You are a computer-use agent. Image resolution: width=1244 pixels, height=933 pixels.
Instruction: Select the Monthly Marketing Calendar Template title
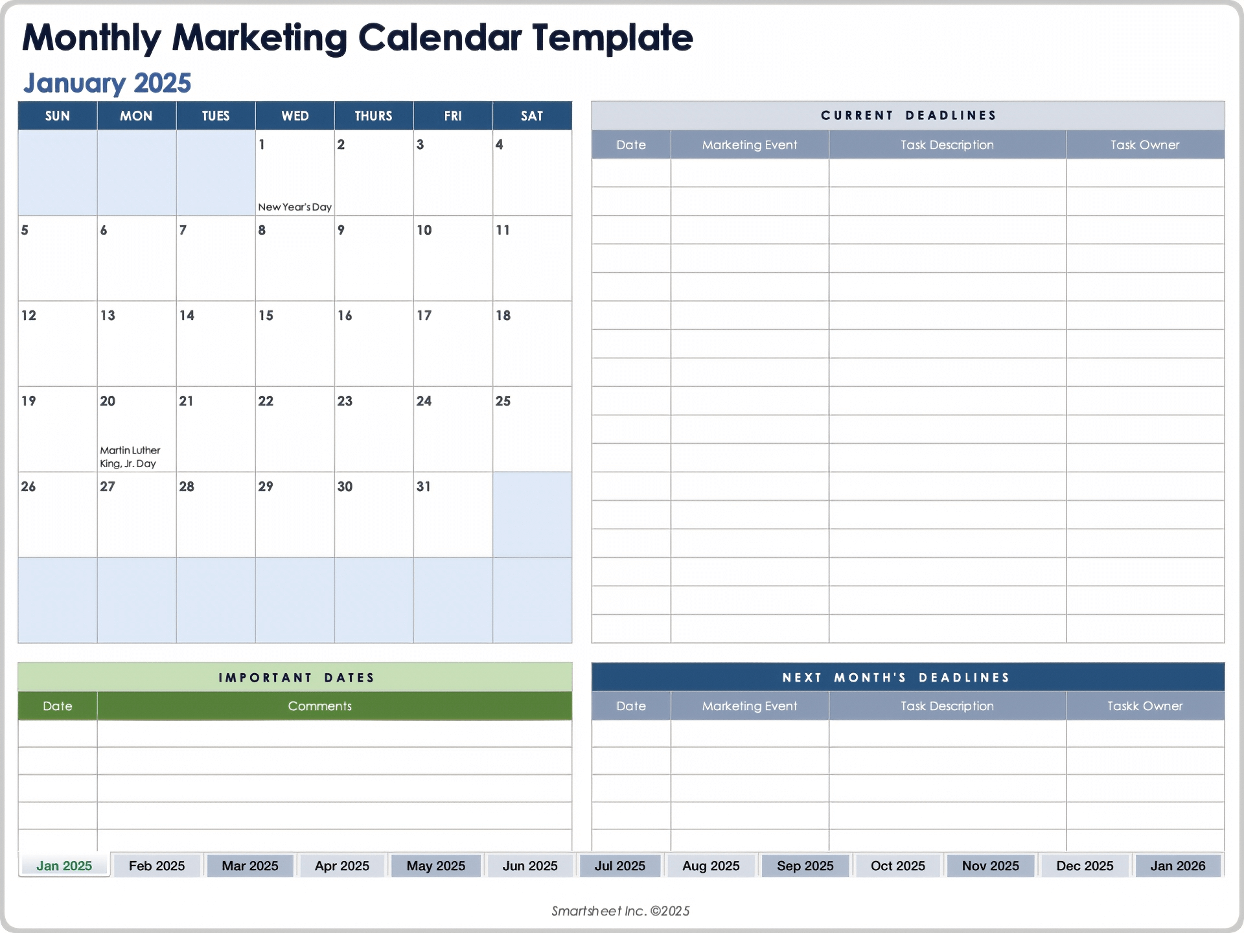(x=358, y=38)
